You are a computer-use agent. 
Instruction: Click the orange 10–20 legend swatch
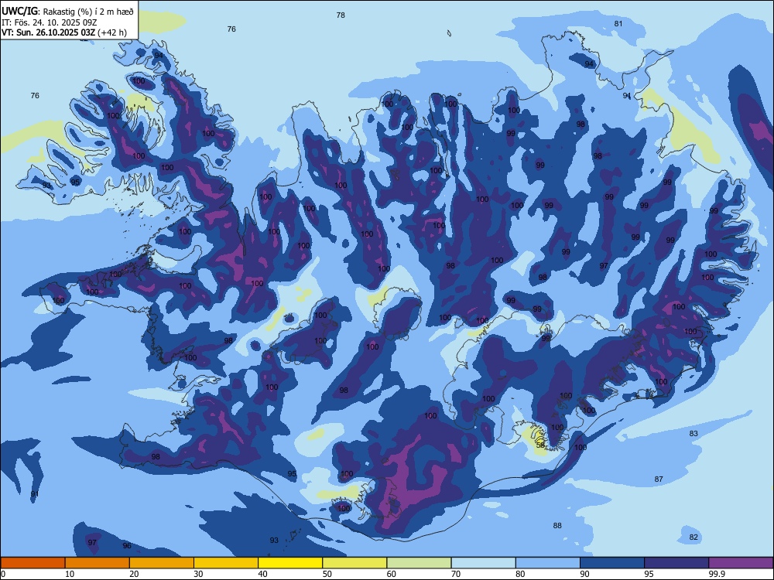coord(98,563)
